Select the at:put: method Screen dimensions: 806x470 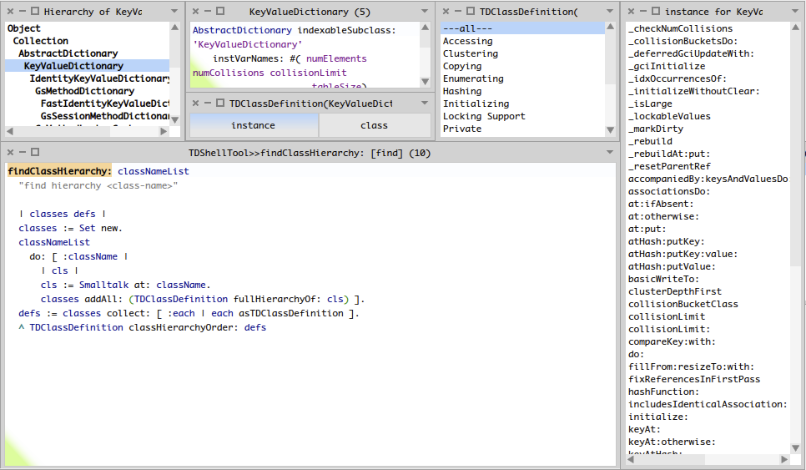pyautogui.click(x=708, y=229)
